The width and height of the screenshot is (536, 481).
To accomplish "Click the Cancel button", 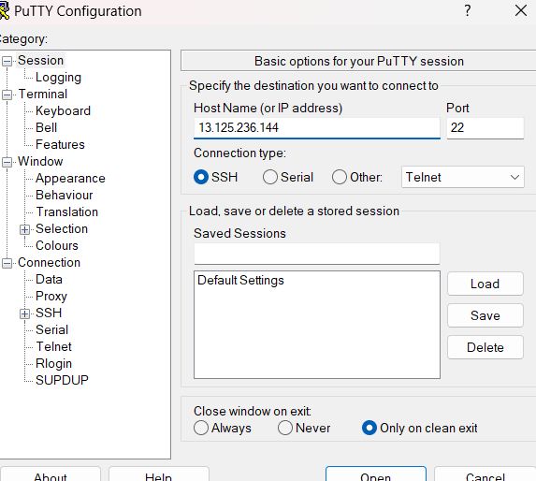I will (485, 474).
